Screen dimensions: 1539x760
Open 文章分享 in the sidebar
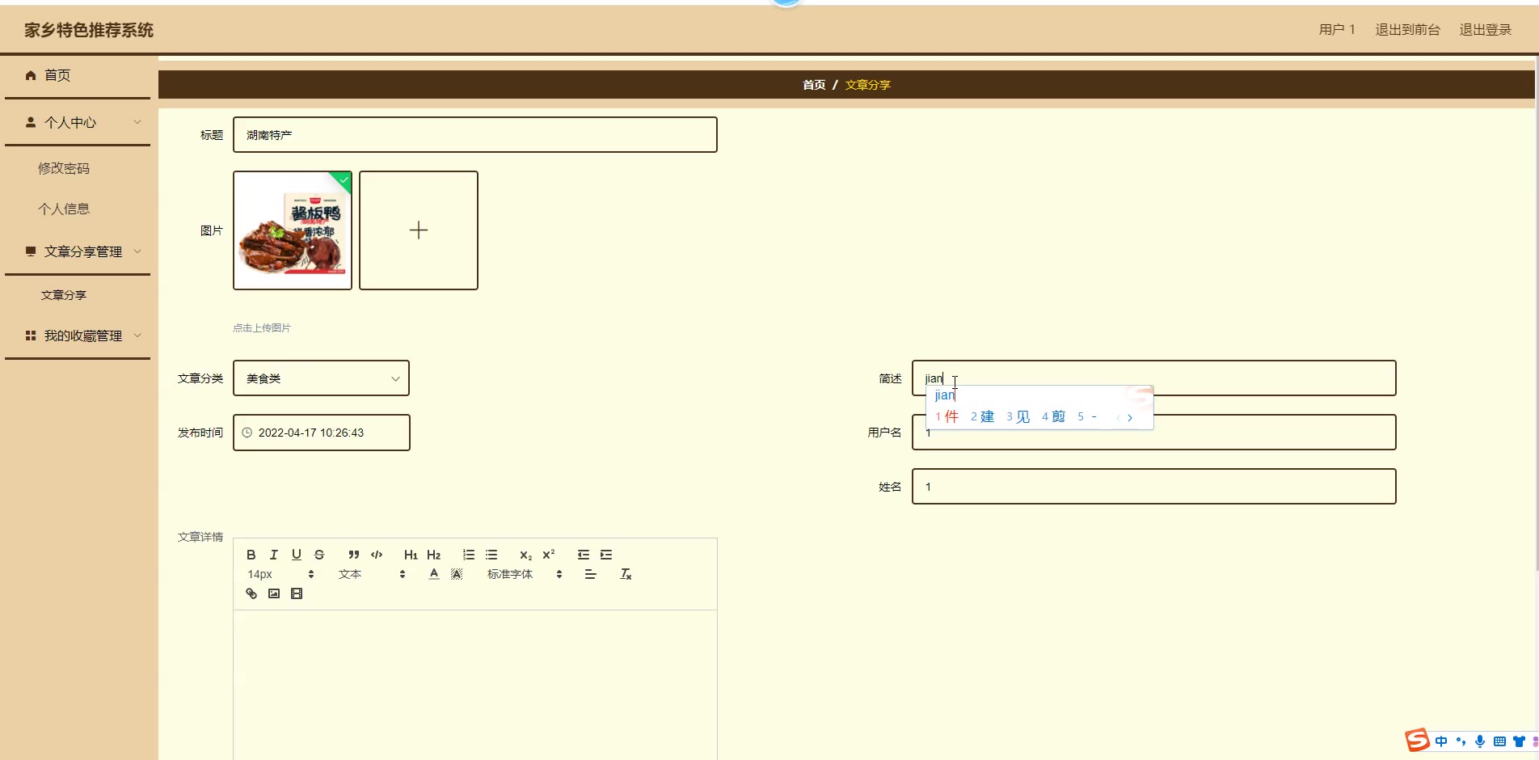point(64,295)
